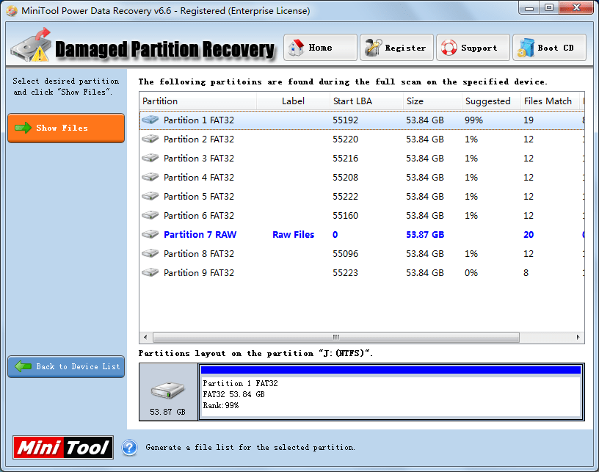This screenshot has height=472, width=599.
Task: Select the row 'Partition 7 RAW'
Action: coord(362,234)
